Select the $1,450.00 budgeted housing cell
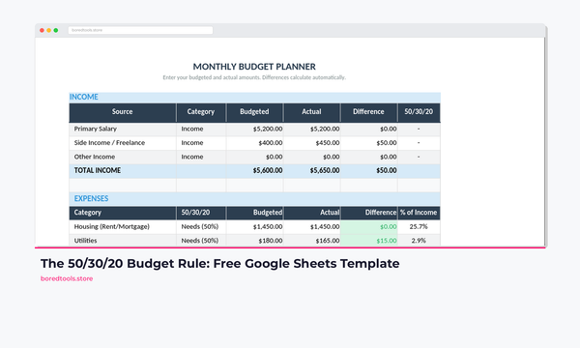The image size is (580, 348). coord(254,227)
